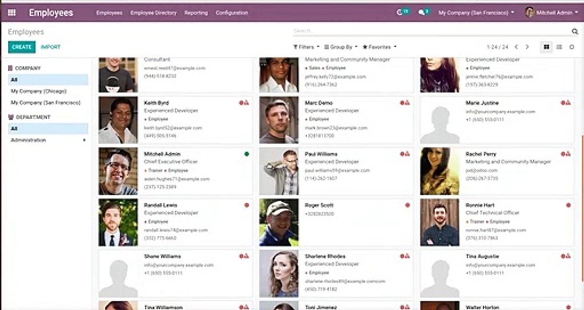Viewport: 584px width, 310px height.
Task: Open Roger Scott's photo thumbnail
Action: 279,222
